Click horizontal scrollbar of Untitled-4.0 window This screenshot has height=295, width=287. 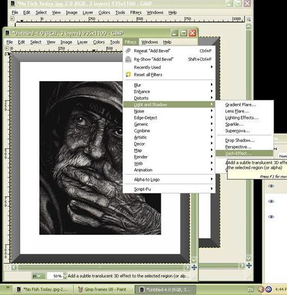pyautogui.click(x=100, y=267)
